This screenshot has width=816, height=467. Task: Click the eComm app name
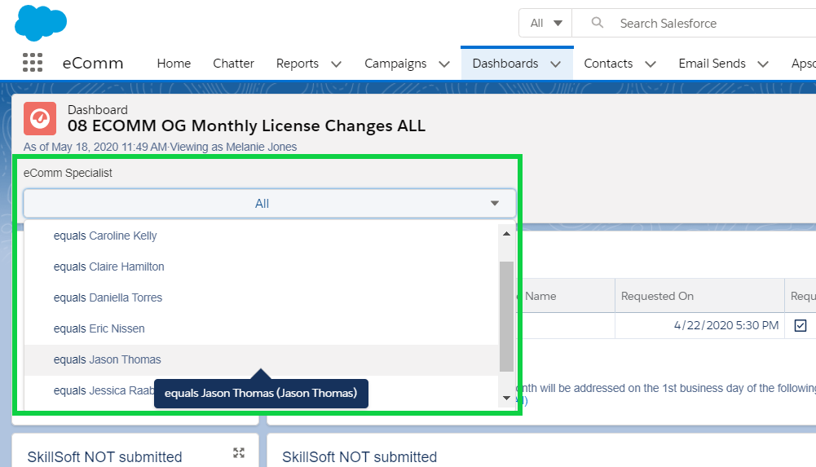[93, 64]
